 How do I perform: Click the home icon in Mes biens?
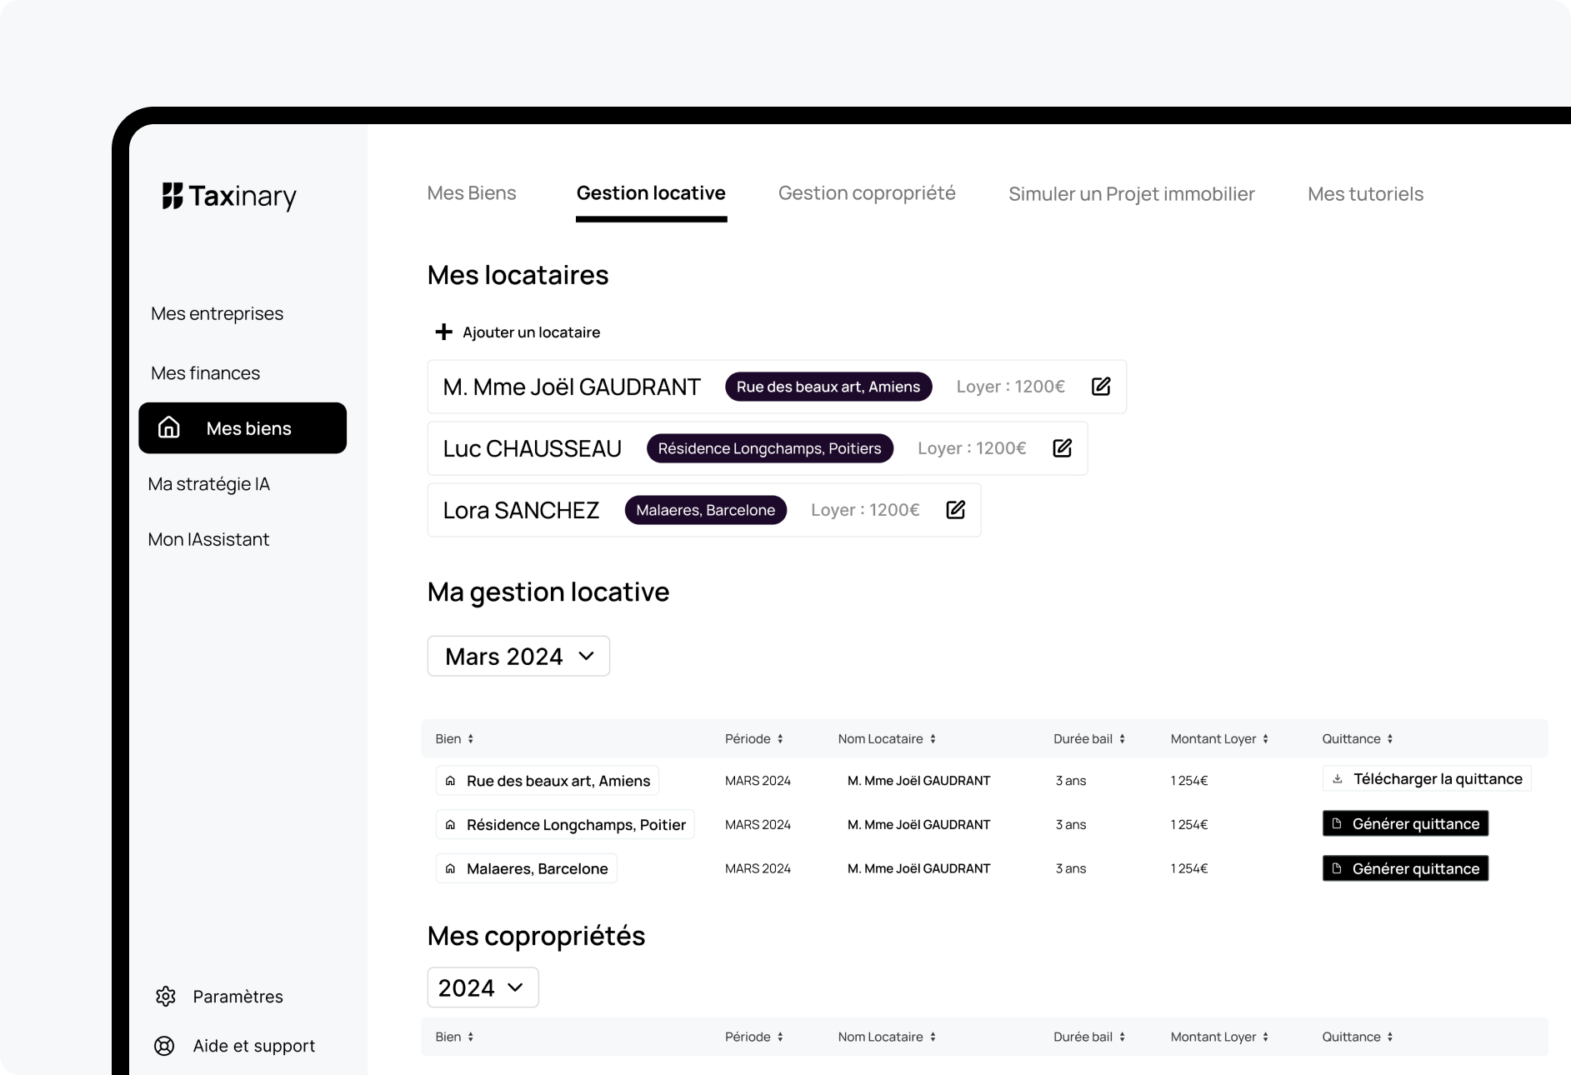[169, 428]
